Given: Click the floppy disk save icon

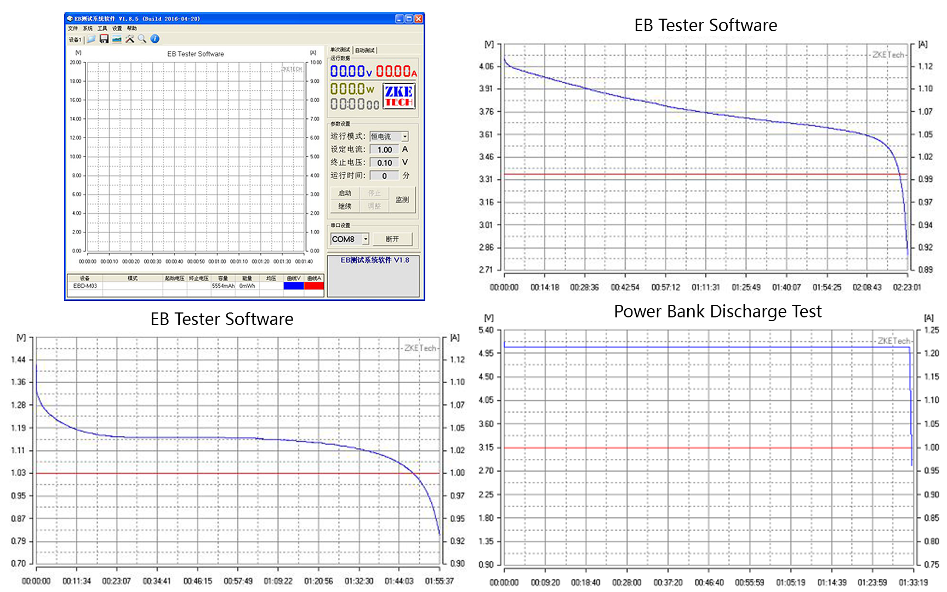Looking at the screenshot, I should (104, 39).
